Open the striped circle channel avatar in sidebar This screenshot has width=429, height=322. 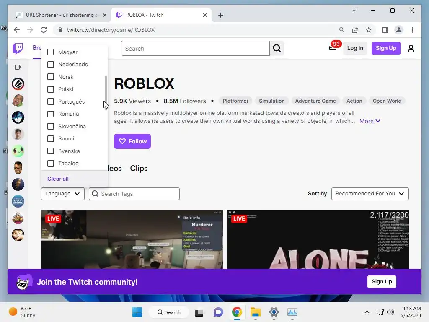(18, 84)
